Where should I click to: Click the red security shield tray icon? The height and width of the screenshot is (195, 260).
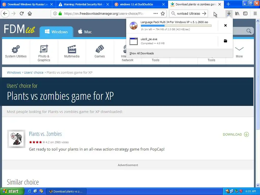[x=241, y=191]
